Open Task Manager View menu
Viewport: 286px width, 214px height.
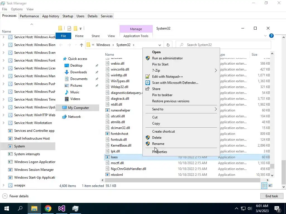[x=30, y=9]
